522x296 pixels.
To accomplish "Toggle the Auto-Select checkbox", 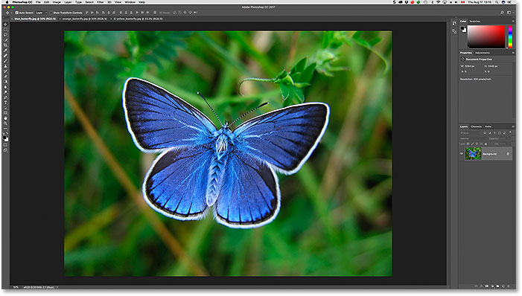I will point(16,13).
